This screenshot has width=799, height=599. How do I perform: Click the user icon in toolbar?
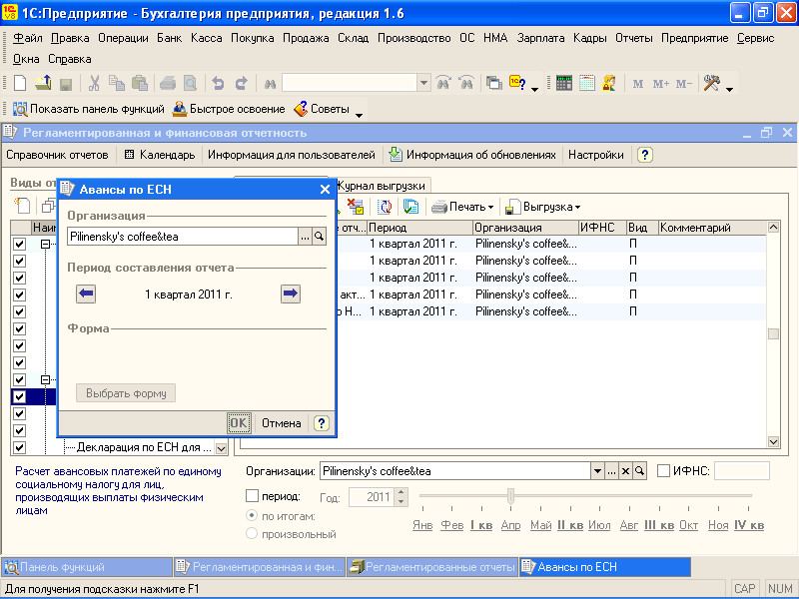(x=609, y=83)
